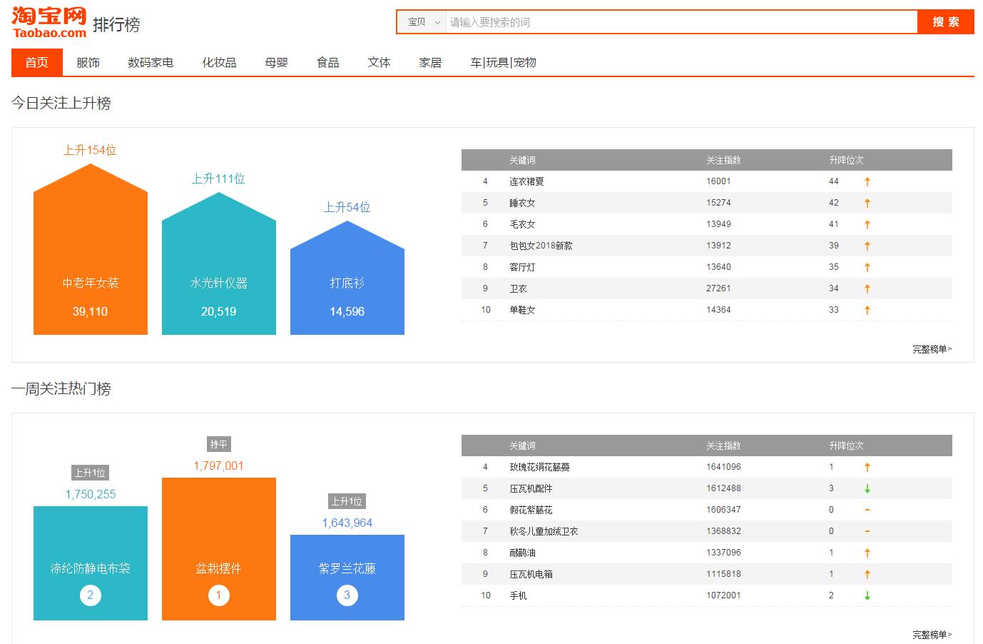The height and width of the screenshot is (644, 983).
Task: Open the 宝贝 search category dropdown
Action: (x=421, y=22)
